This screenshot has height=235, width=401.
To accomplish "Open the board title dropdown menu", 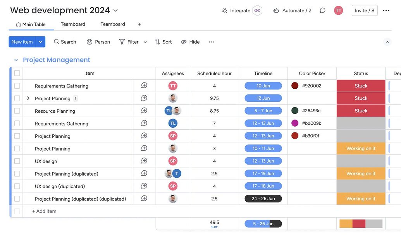I will (x=115, y=10).
